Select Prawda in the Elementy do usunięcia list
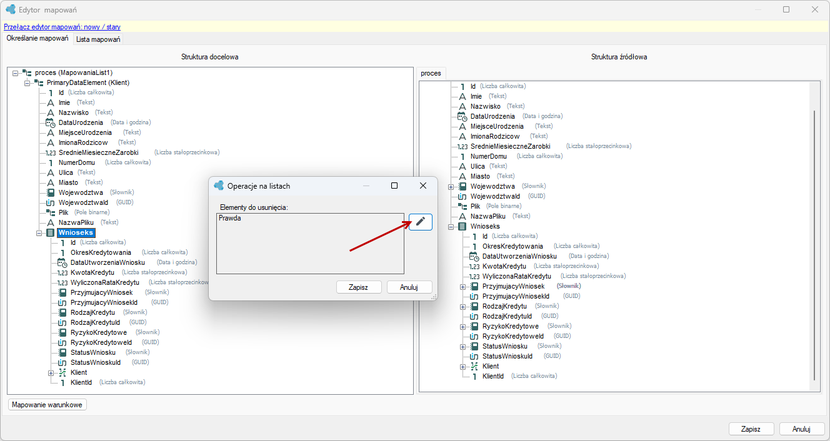 230,219
